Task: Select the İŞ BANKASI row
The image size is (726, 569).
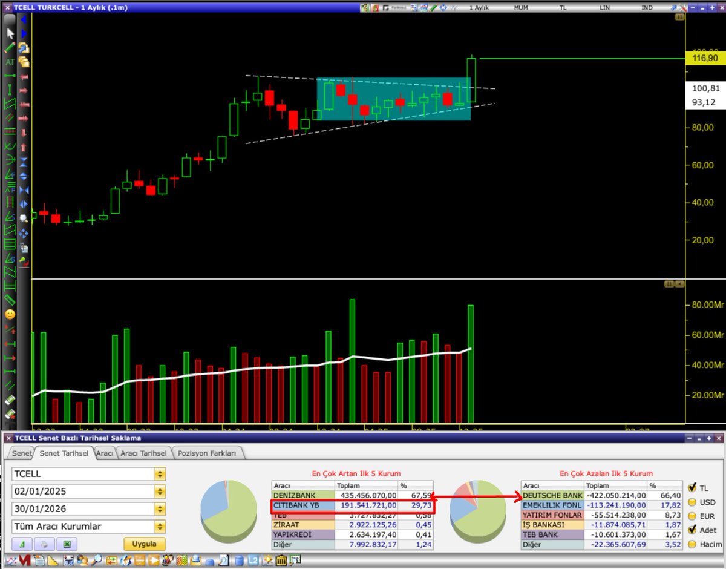Action: point(602,525)
